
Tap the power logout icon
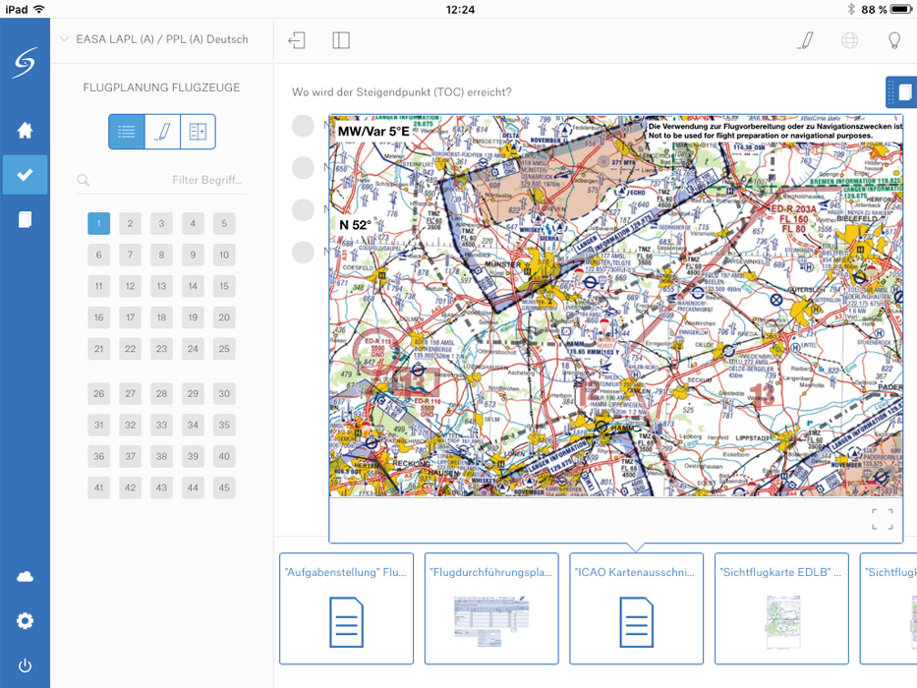click(25, 665)
